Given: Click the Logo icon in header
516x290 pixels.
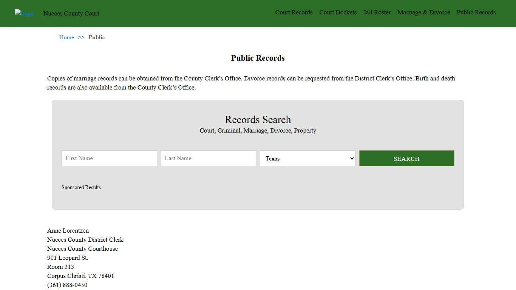Looking at the screenshot, I should [x=24, y=14].
